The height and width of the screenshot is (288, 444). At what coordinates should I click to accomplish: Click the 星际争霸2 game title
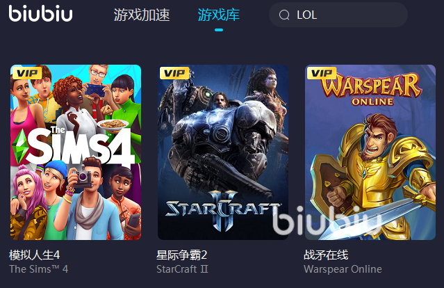click(182, 255)
